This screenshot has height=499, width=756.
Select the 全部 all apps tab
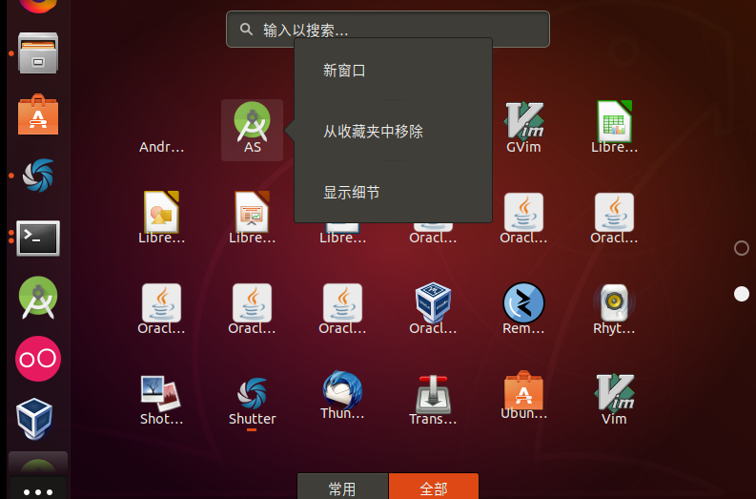click(x=434, y=488)
